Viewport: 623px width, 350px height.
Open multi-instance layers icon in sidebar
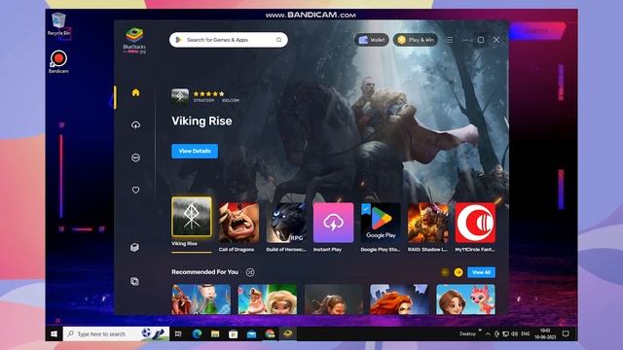(x=134, y=281)
